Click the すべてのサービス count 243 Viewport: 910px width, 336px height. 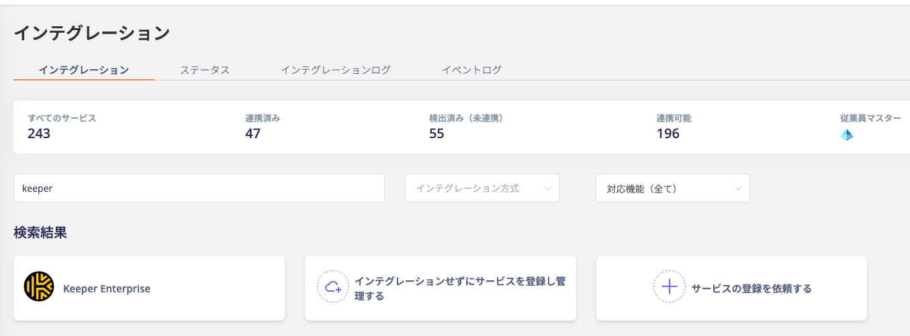pyautogui.click(x=39, y=133)
